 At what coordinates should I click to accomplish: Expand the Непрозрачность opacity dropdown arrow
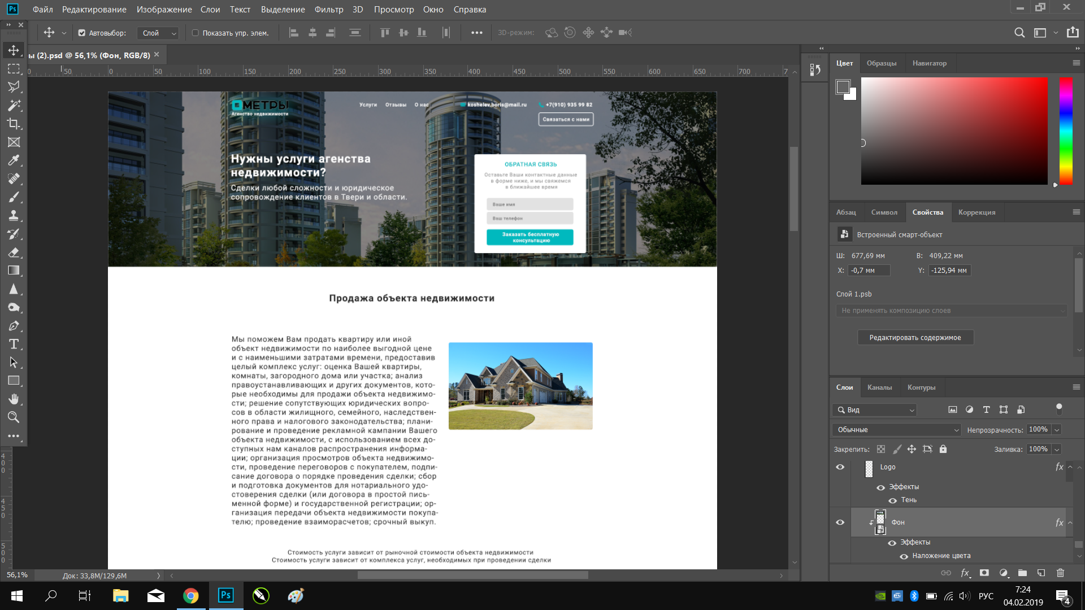coord(1057,430)
